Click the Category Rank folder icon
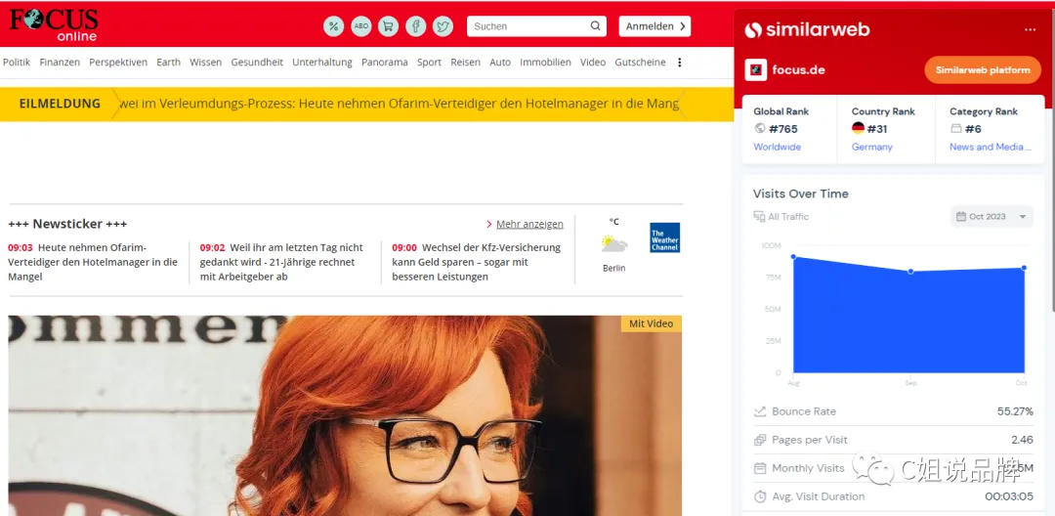This screenshot has width=1055, height=516. click(x=956, y=128)
